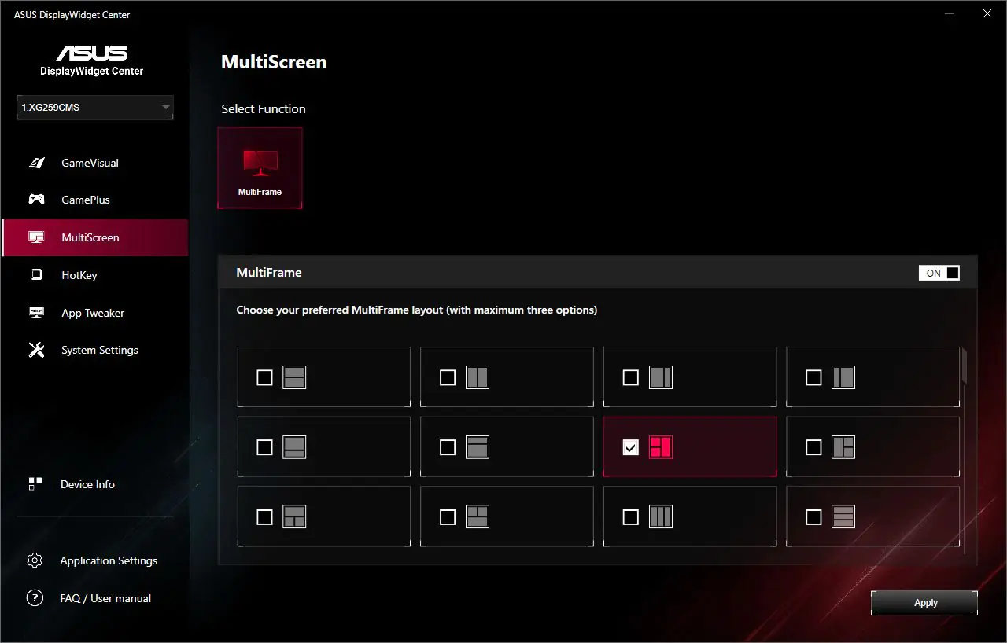Turn off the MultiFrame ON switch
The image size is (1007, 643).
coord(939,273)
